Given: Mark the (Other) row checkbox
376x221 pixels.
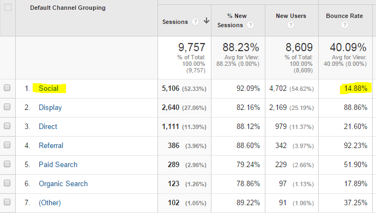Looking at the screenshot, I should [x=7, y=202].
